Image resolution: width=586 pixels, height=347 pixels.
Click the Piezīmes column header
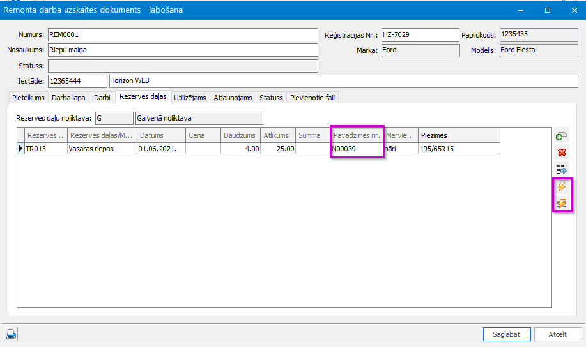(x=459, y=135)
